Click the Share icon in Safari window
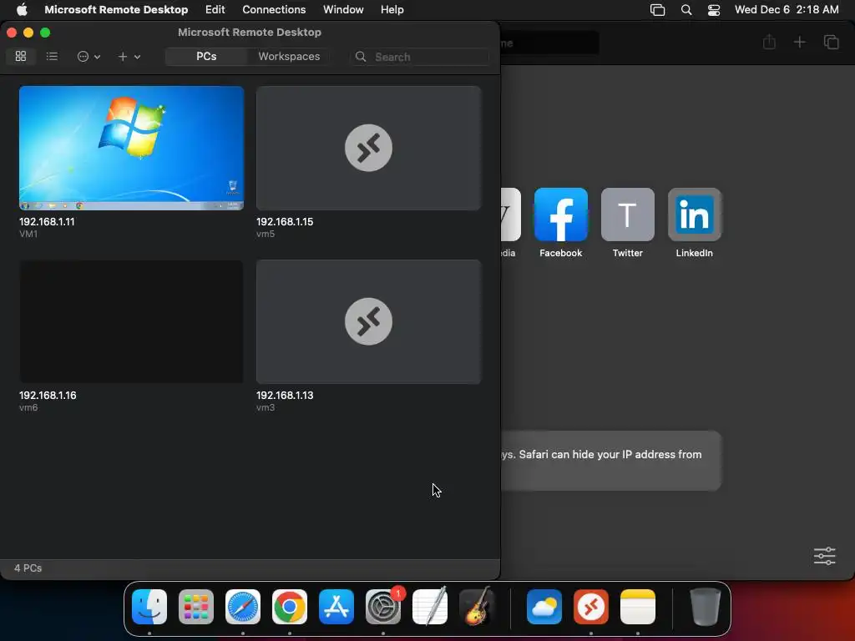The image size is (855, 641). [769, 42]
